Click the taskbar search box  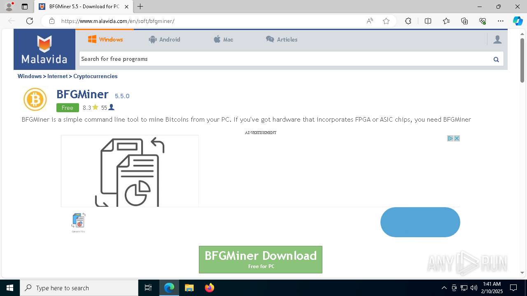point(79,288)
